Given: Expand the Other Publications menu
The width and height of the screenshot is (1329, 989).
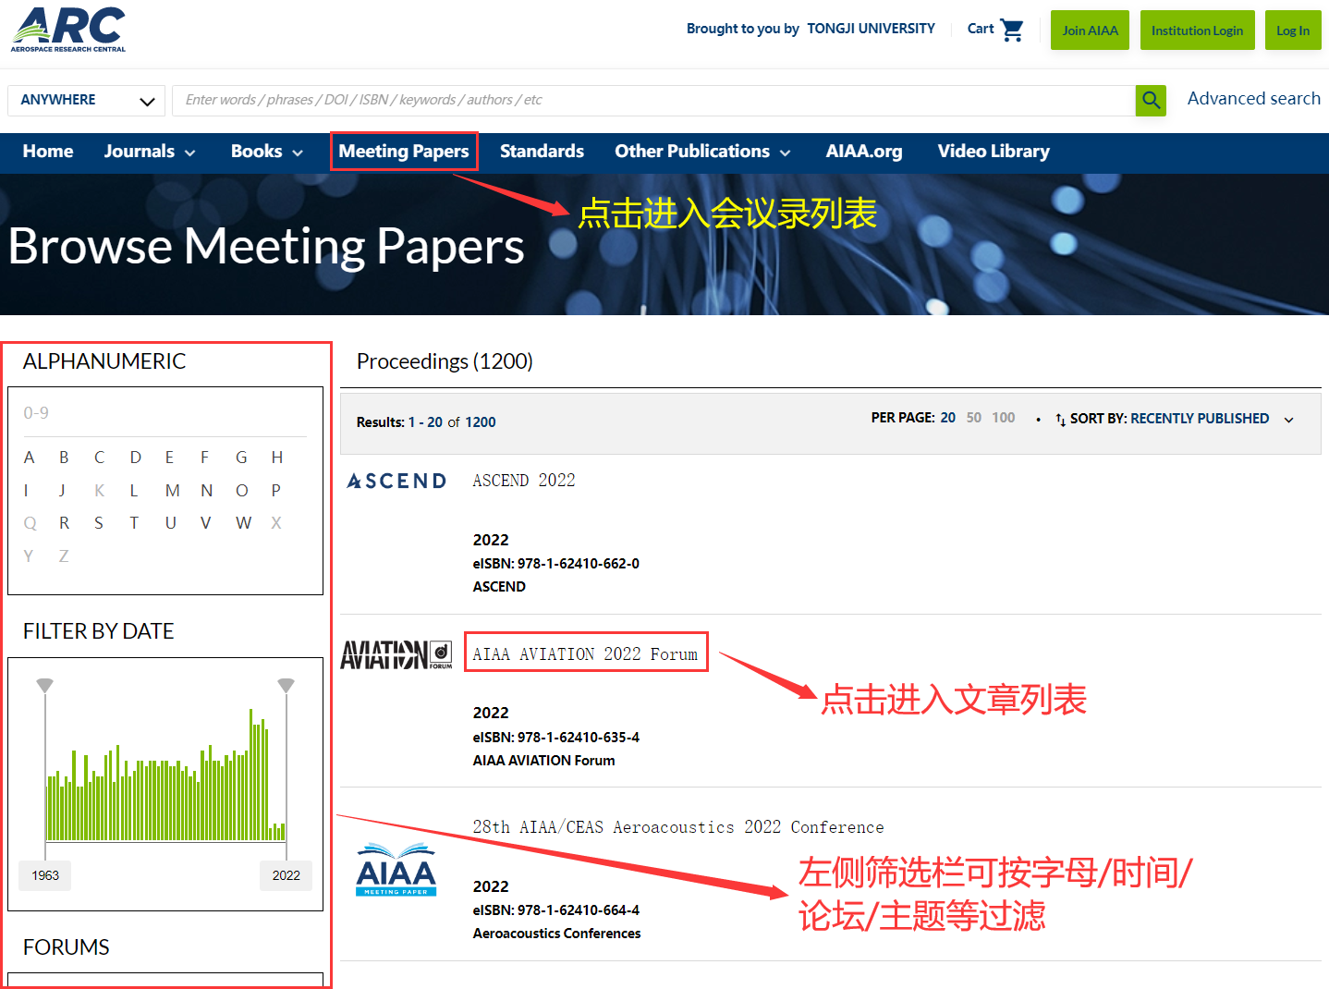Looking at the screenshot, I should [702, 152].
